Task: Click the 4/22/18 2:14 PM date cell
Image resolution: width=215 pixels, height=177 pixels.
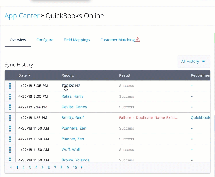Action: pyautogui.click(x=33, y=107)
